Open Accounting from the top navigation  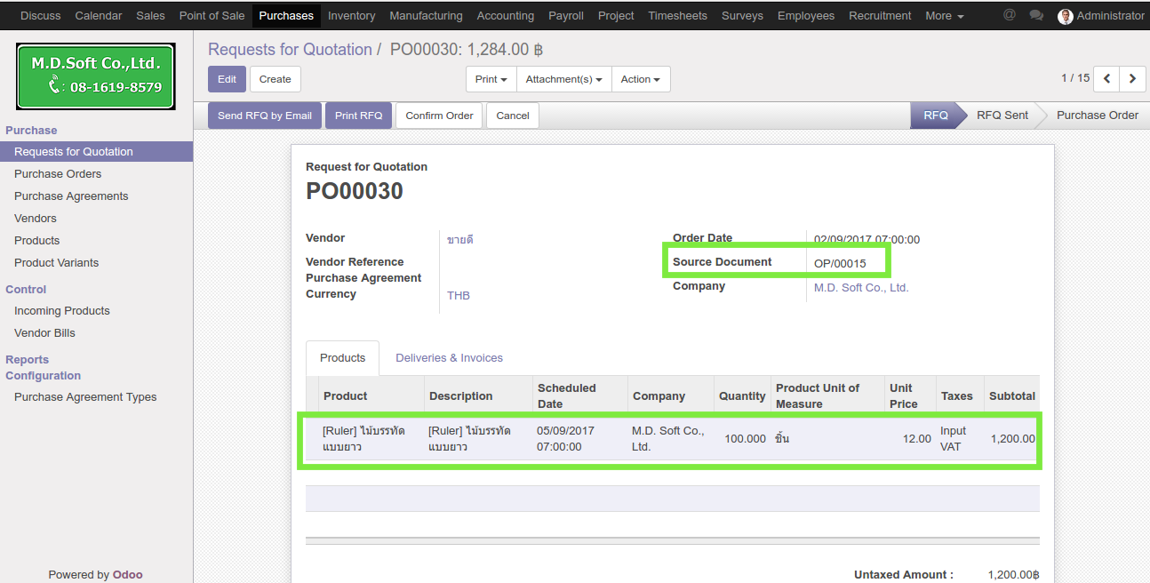click(505, 16)
